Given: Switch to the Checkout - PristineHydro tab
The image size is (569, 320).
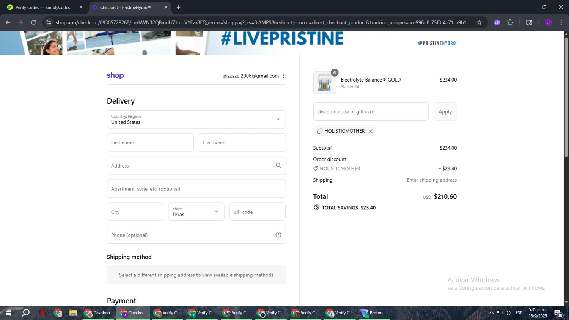Looking at the screenshot, I should 130,7.
